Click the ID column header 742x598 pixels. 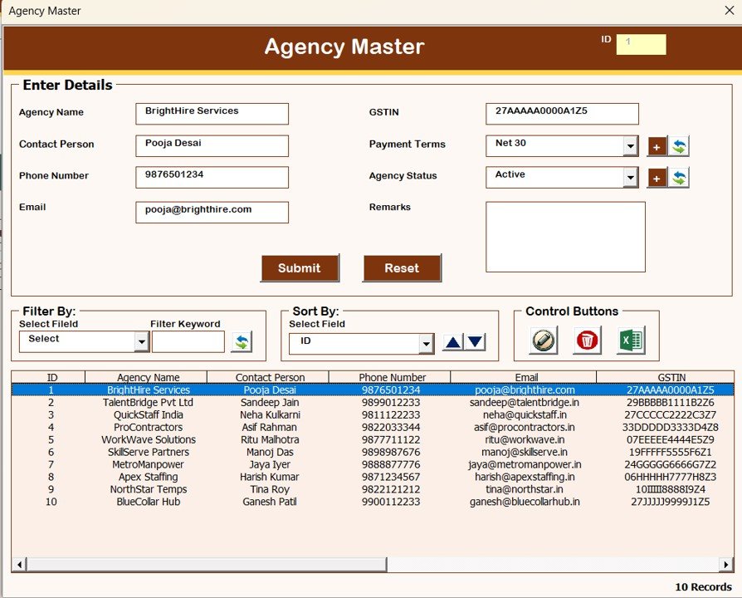pyautogui.click(x=51, y=376)
